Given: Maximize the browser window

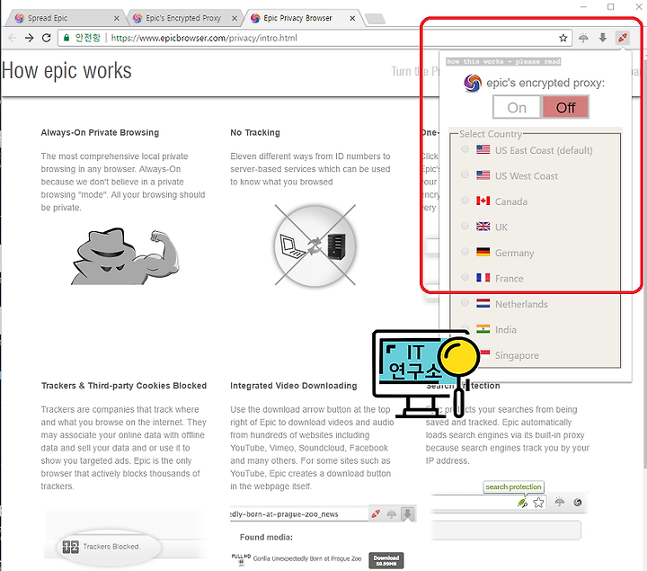Looking at the screenshot, I should coord(611,6).
